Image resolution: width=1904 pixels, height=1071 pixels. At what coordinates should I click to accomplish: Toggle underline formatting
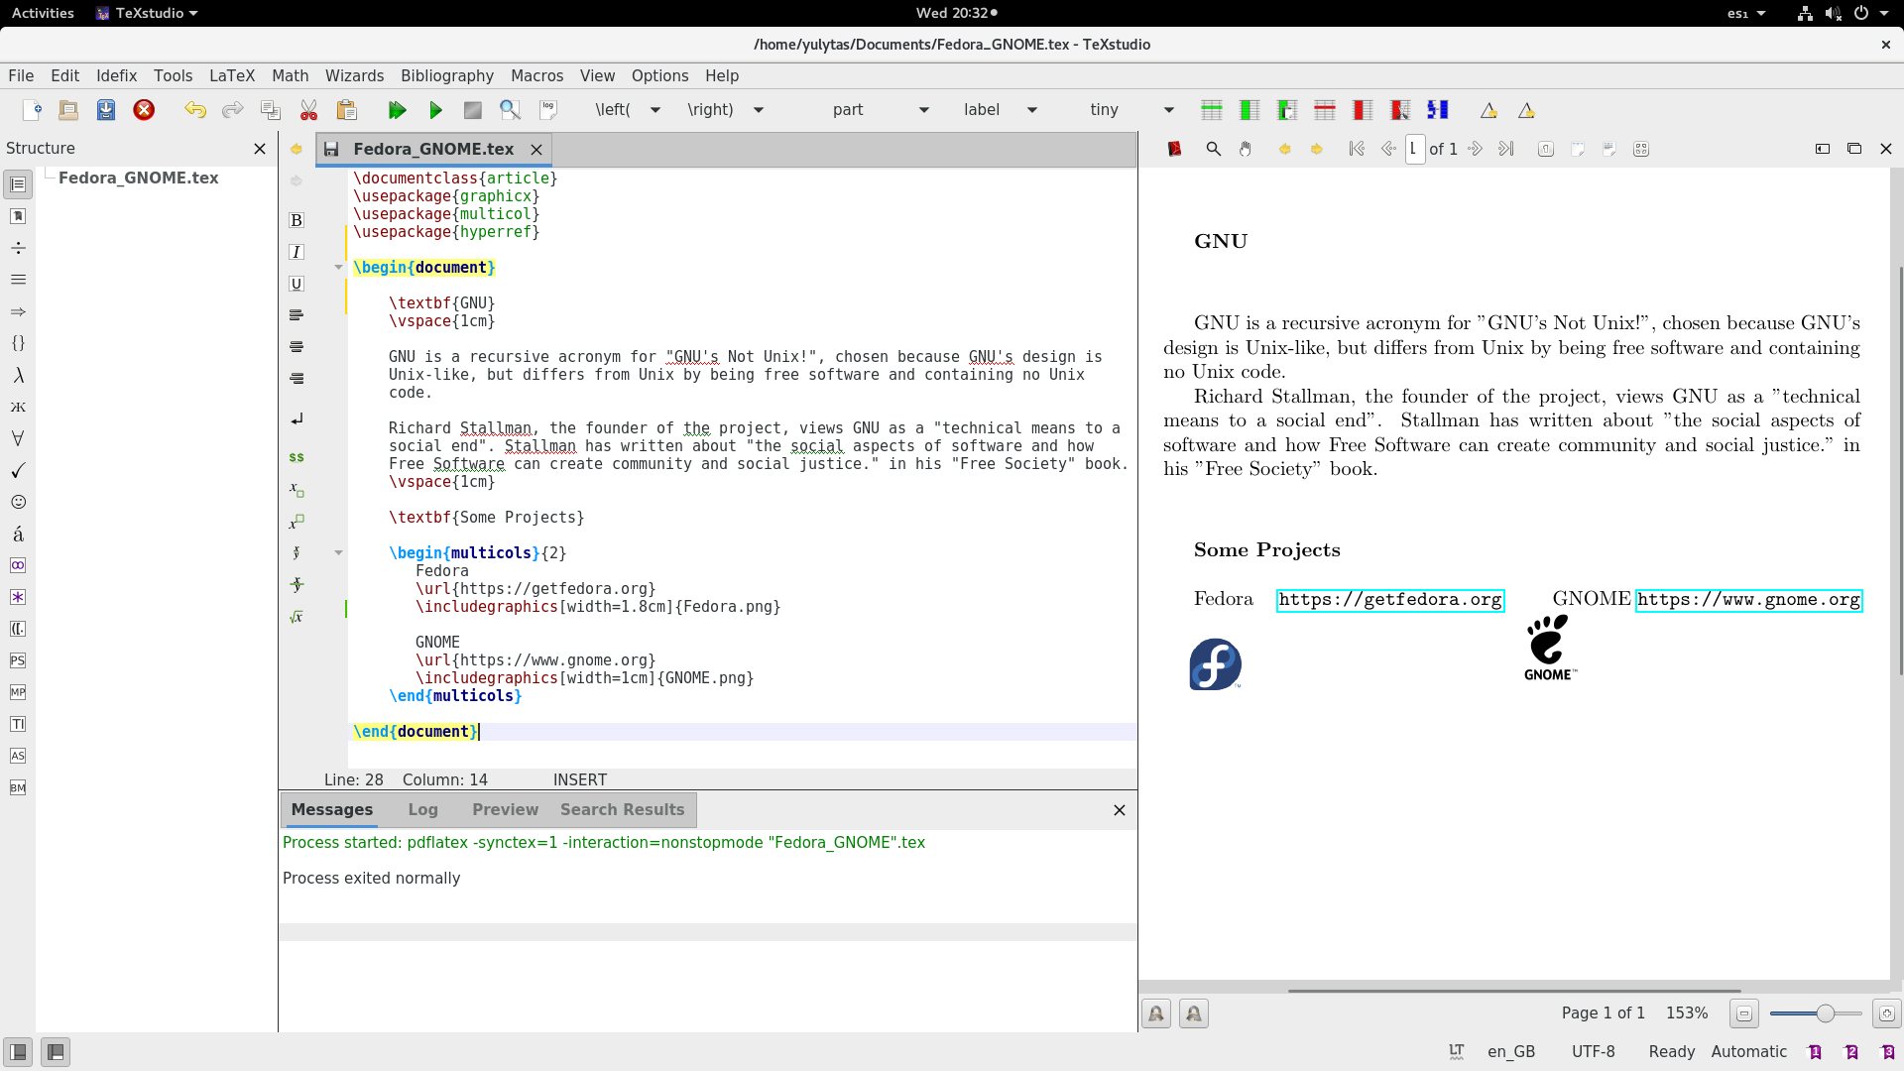(296, 284)
